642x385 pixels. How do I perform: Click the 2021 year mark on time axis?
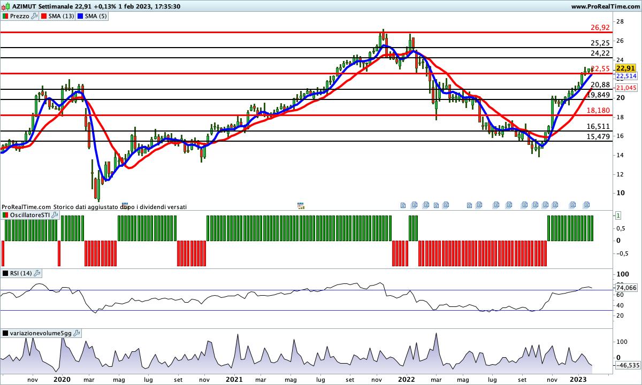234,379
